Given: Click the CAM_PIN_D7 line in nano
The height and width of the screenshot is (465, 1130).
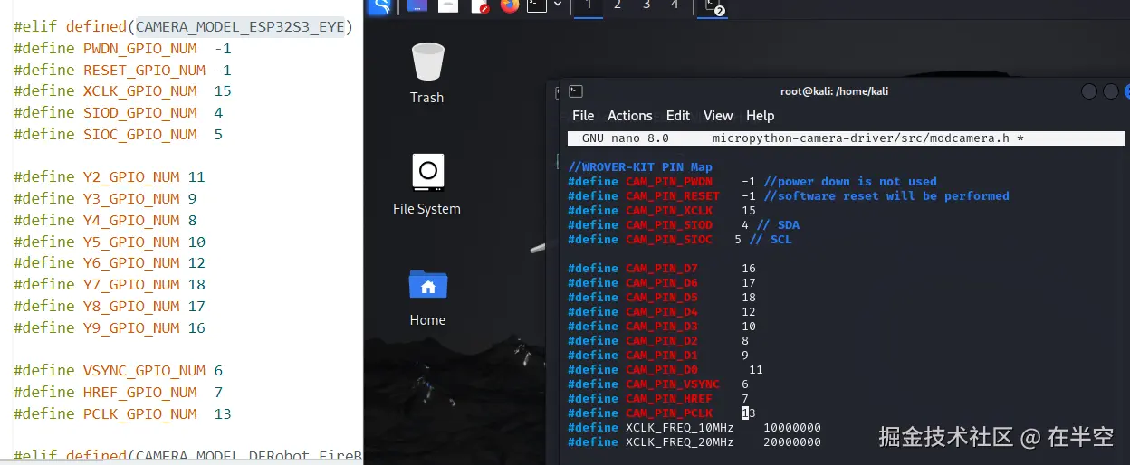Looking at the screenshot, I should [x=662, y=269].
